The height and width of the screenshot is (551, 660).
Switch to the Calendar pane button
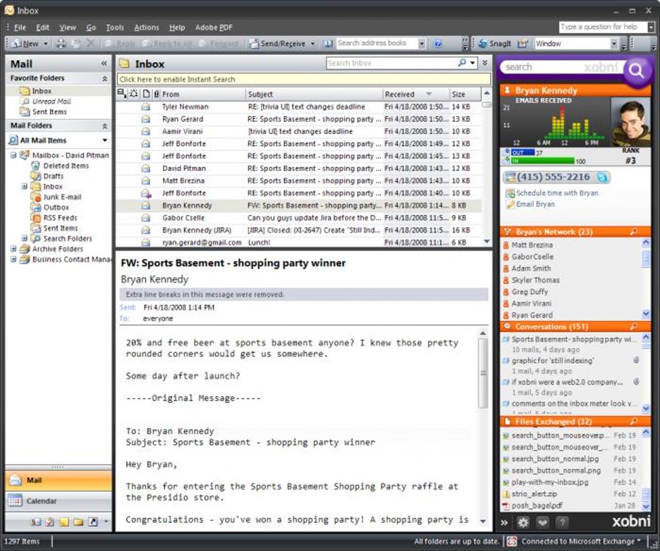coord(58,501)
